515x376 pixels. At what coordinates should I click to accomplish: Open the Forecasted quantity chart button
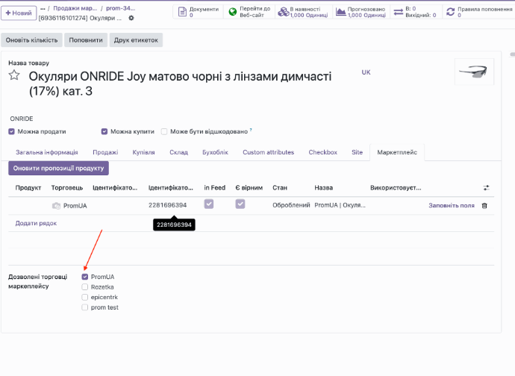tap(361, 12)
